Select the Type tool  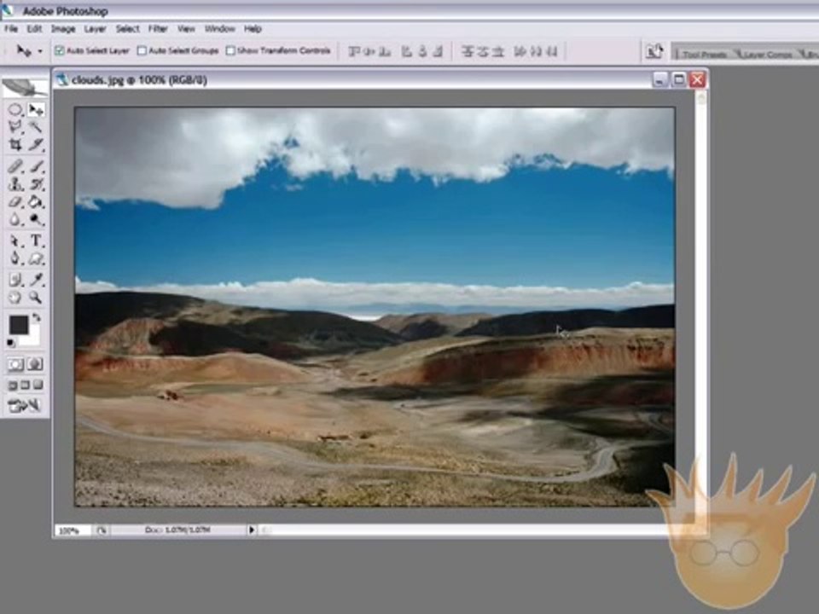[36, 240]
